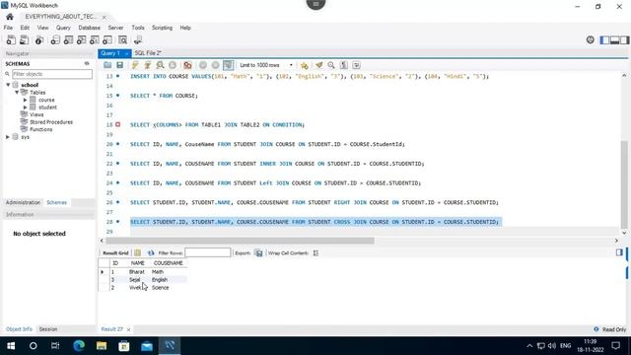Switch to SQL File 2 tab
This screenshot has width=631, height=355.
pyautogui.click(x=148, y=53)
